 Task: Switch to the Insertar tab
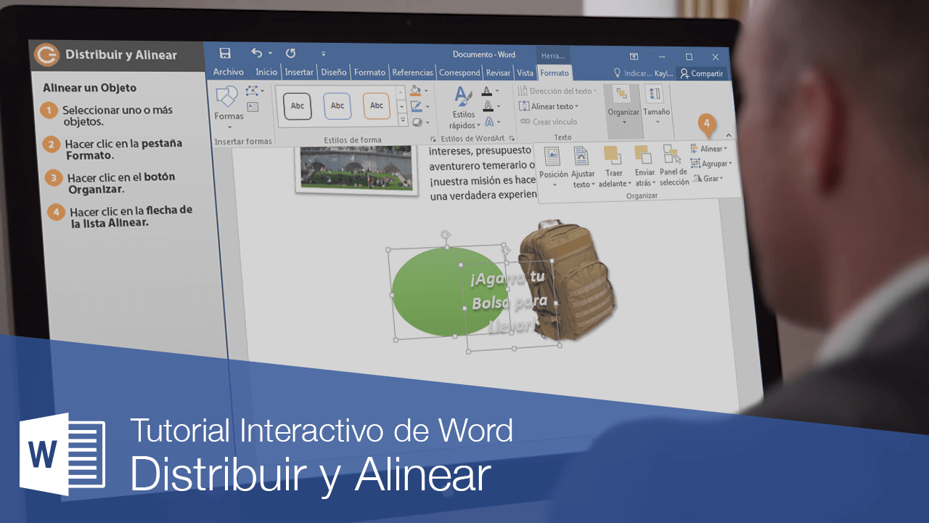click(x=299, y=72)
